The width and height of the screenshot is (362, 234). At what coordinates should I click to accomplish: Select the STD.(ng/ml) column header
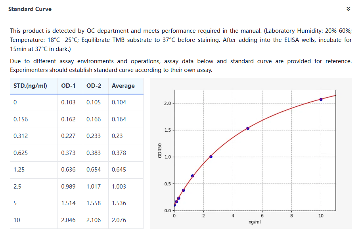point(30,86)
